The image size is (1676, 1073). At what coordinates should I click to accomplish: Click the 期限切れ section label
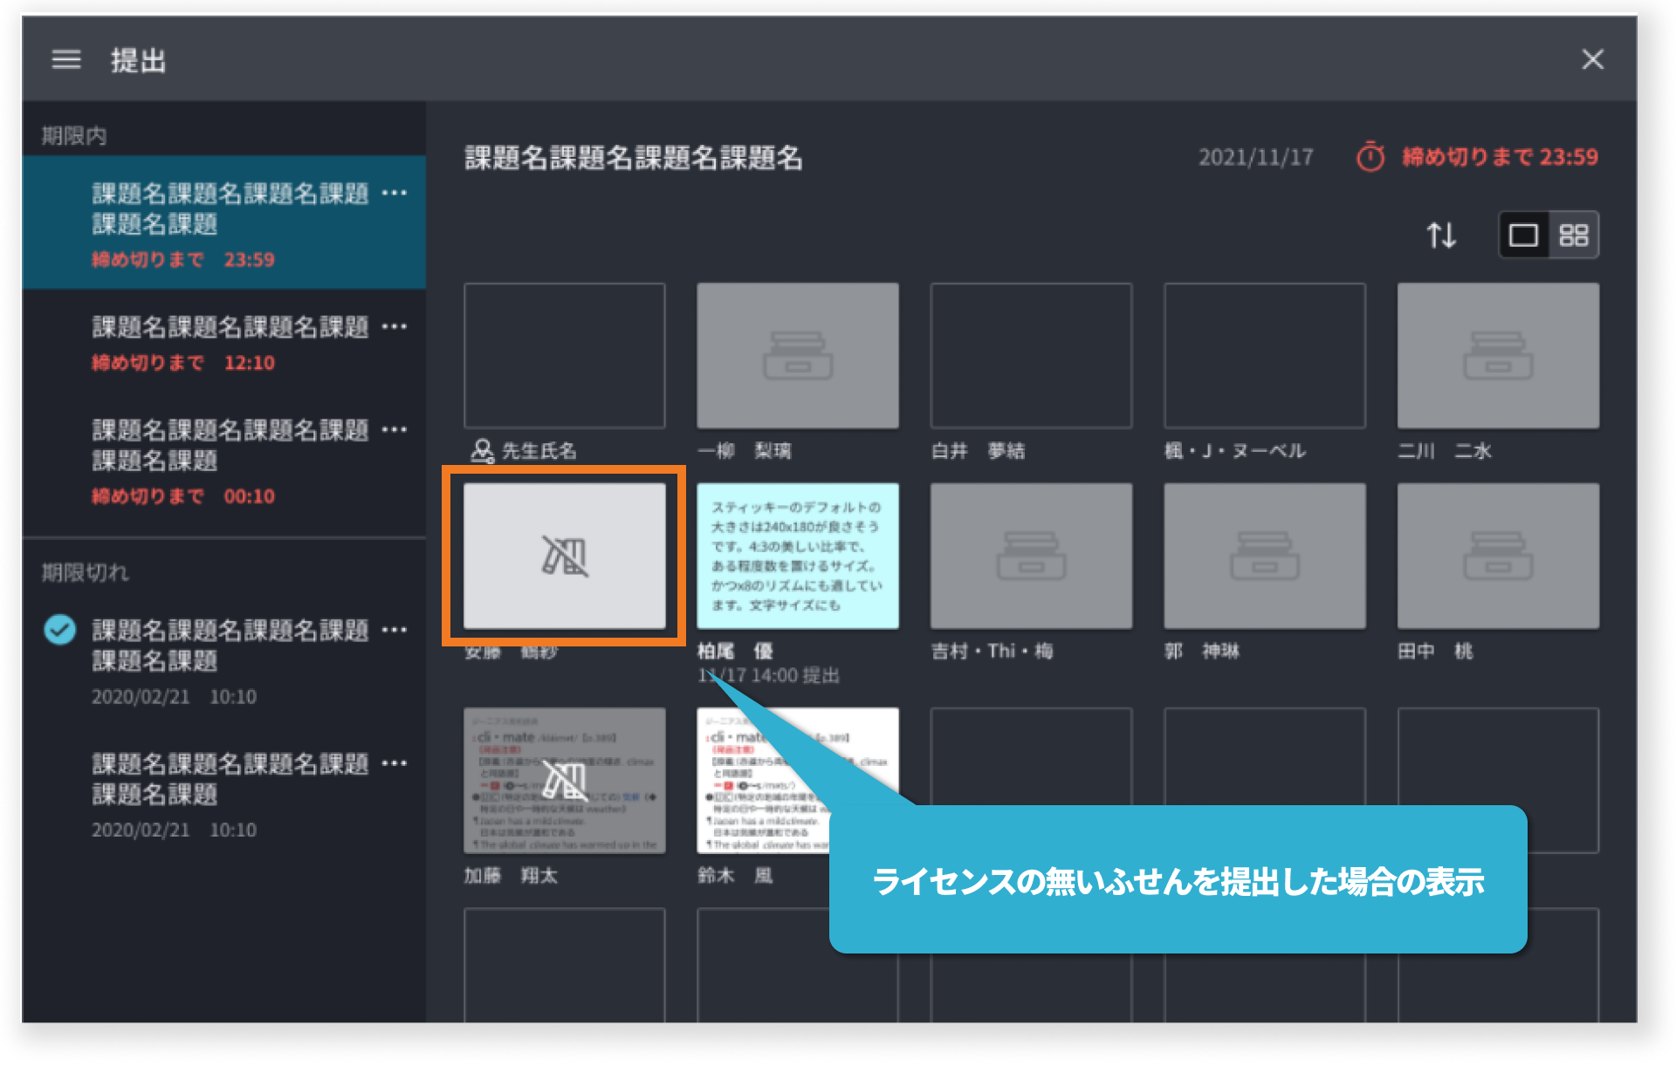pyautogui.click(x=86, y=572)
